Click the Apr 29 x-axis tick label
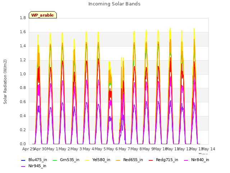The height and width of the screenshot is (173, 230). pyautogui.click(x=28, y=149)
